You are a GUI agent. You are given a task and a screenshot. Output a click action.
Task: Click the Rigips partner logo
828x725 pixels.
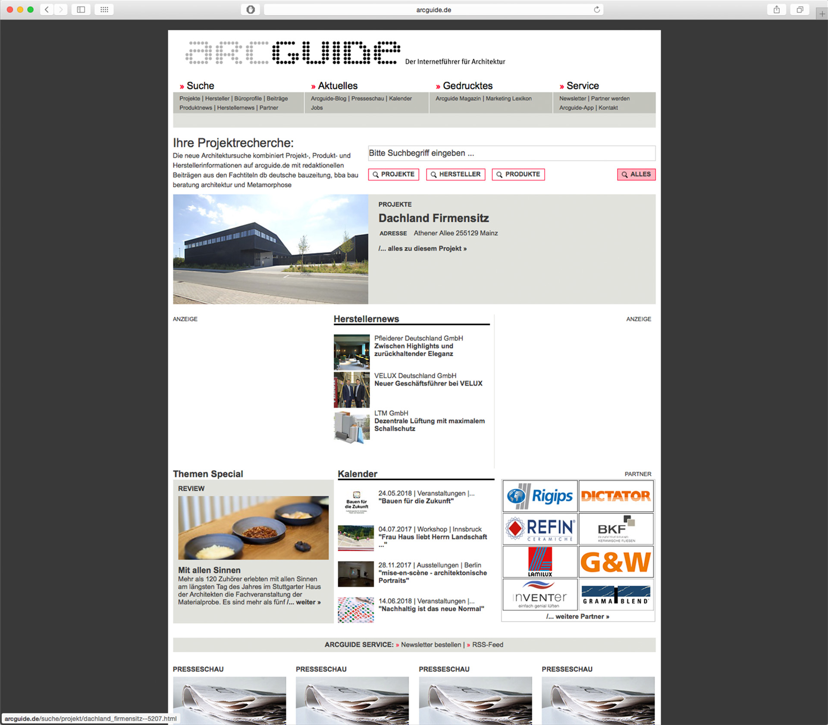(540, 496)
